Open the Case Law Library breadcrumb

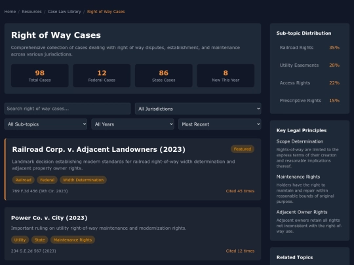[64, 12]
